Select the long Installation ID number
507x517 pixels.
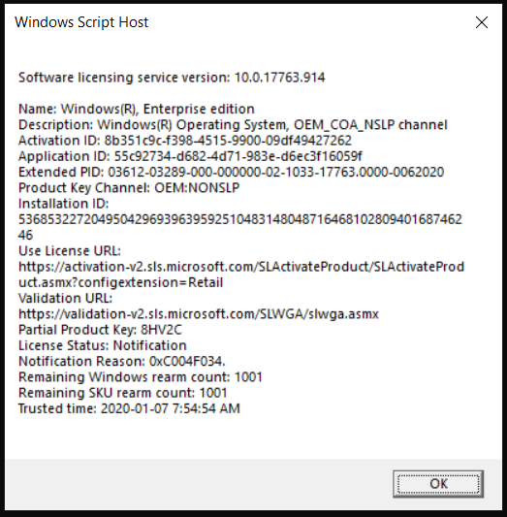240,227
